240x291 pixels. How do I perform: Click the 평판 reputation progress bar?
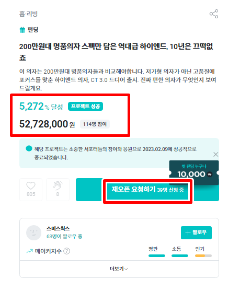157,255
